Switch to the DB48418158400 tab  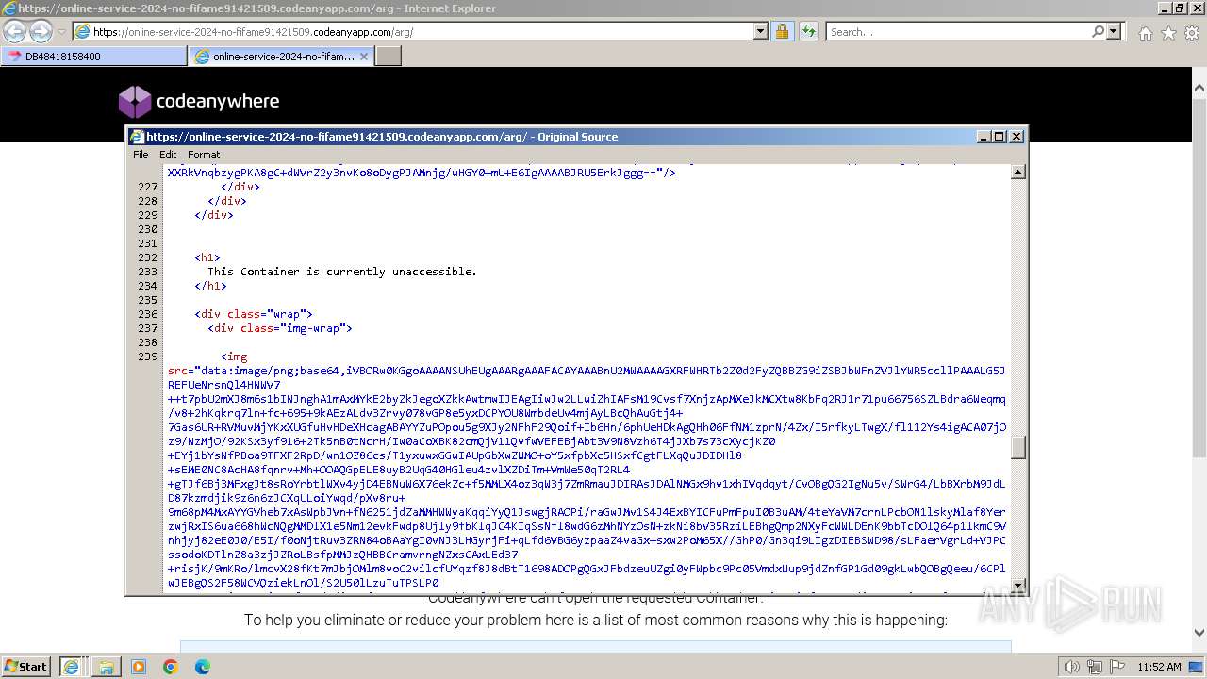(x=93, y=57)
